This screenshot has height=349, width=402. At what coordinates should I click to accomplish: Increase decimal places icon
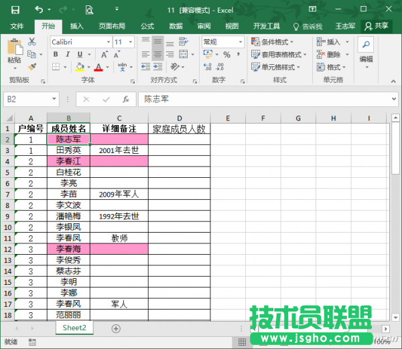click(x=208, y=67)
